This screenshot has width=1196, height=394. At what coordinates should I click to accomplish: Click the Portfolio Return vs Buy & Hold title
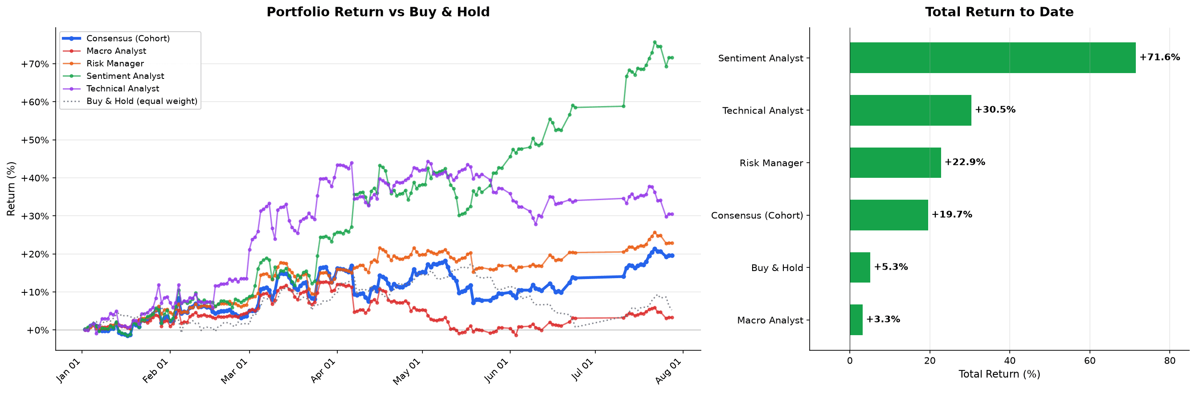click(378, 12)
